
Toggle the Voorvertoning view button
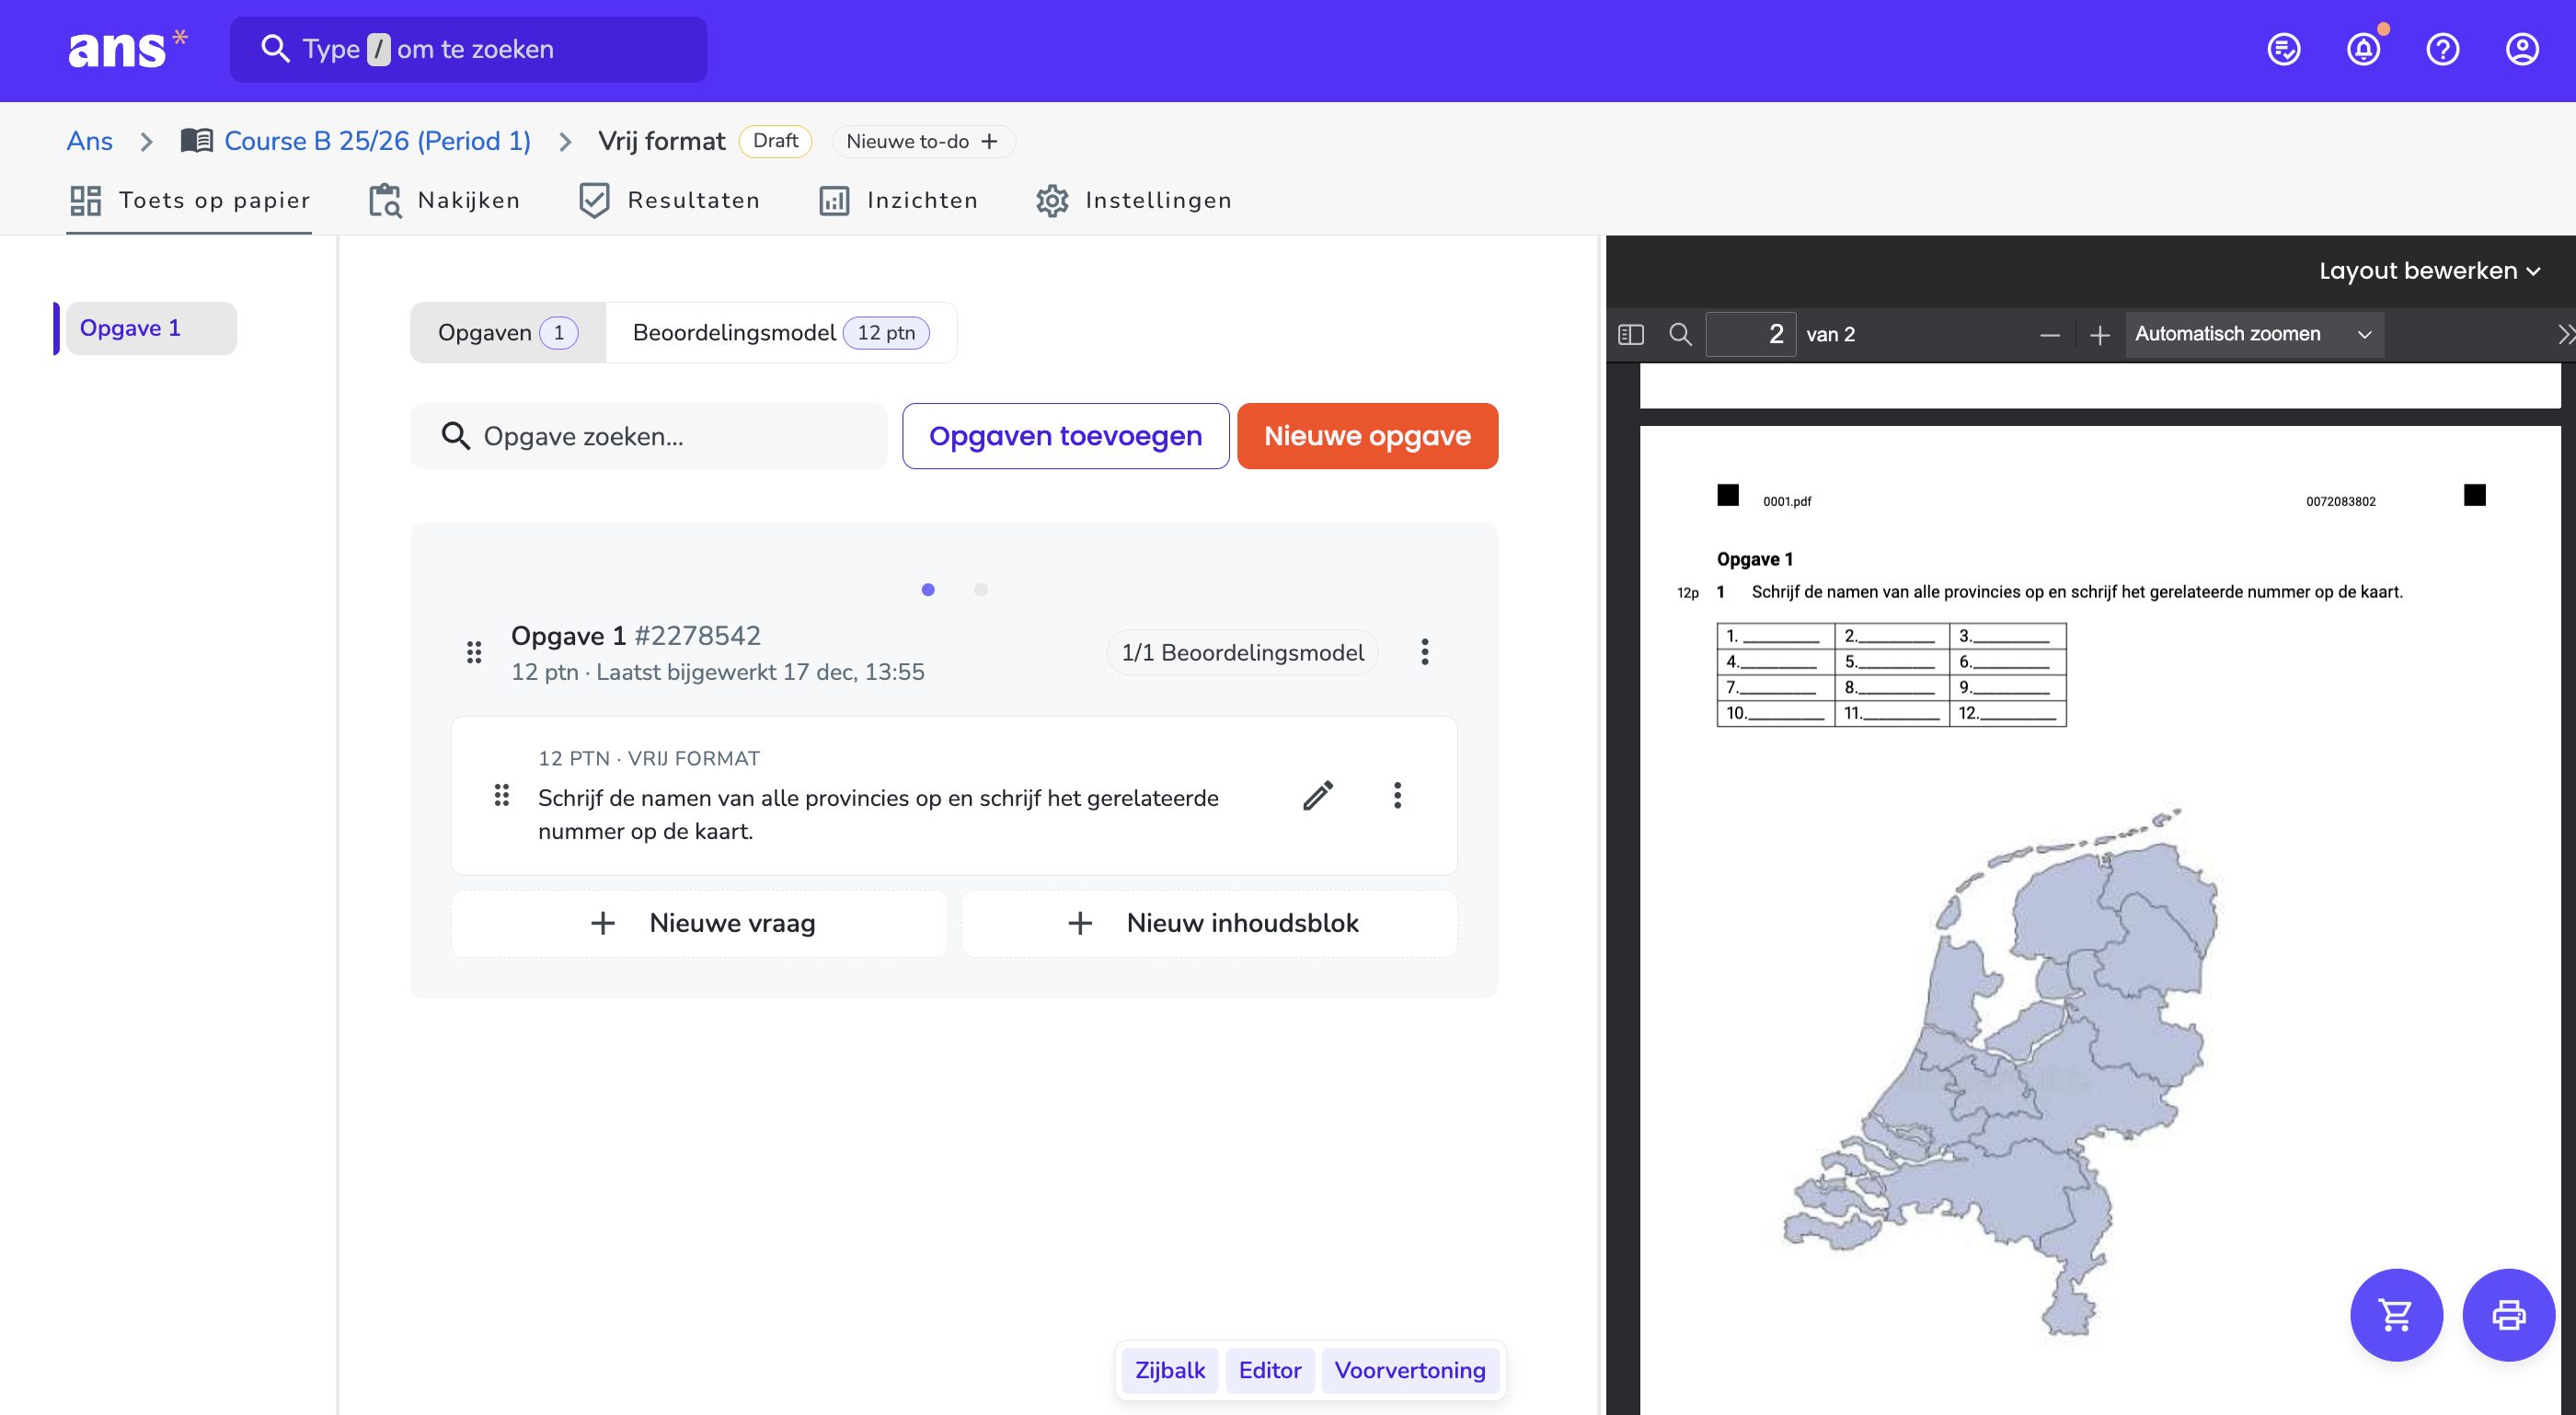(x=1410, y=1369)
